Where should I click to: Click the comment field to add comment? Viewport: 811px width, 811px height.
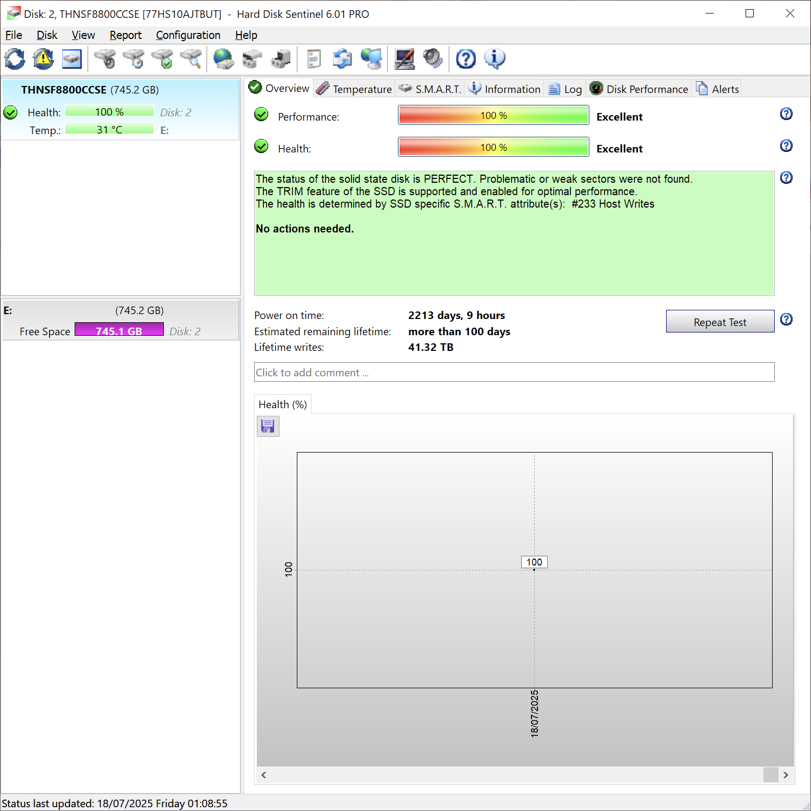click(x=514, y=372)
